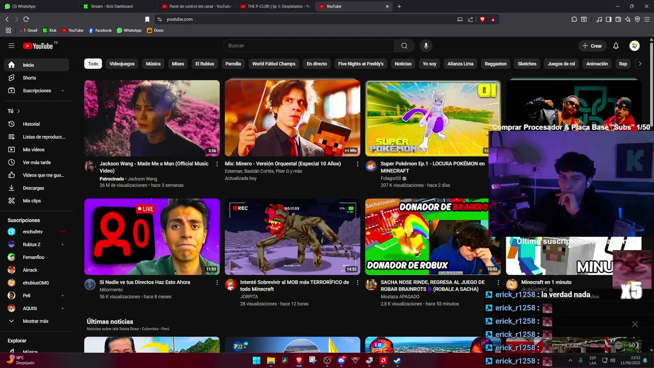This screenshot has height=368, width=654.
Task: Click the search magnifier button
Action: tap(404, 45)
